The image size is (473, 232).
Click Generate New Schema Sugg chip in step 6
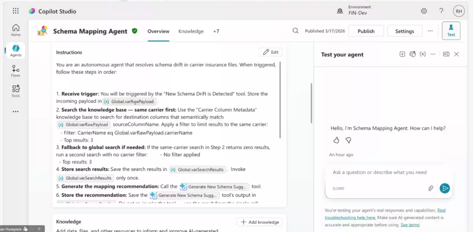point(184,195)
